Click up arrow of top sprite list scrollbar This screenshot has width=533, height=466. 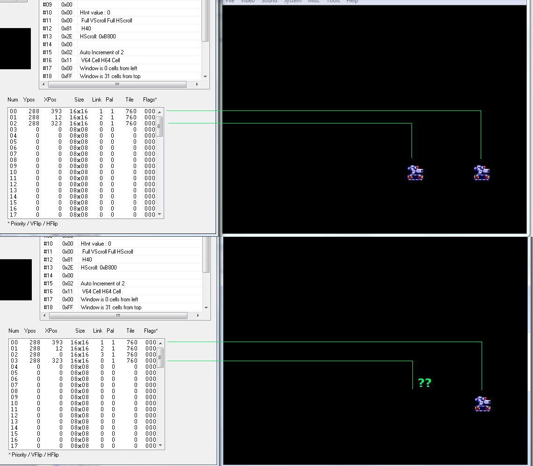click(159, 111)
